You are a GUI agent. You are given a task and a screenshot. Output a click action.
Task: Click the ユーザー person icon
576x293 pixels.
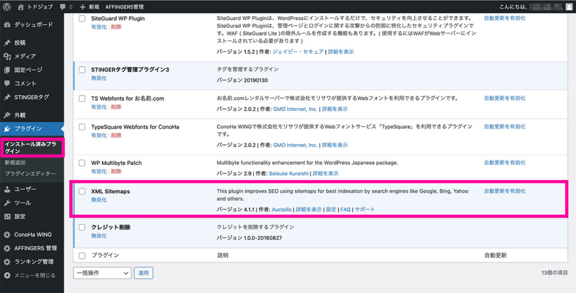7,189
